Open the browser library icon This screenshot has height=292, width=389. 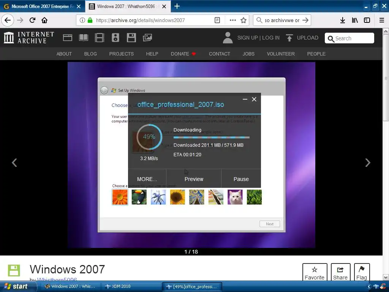point(355,21)
